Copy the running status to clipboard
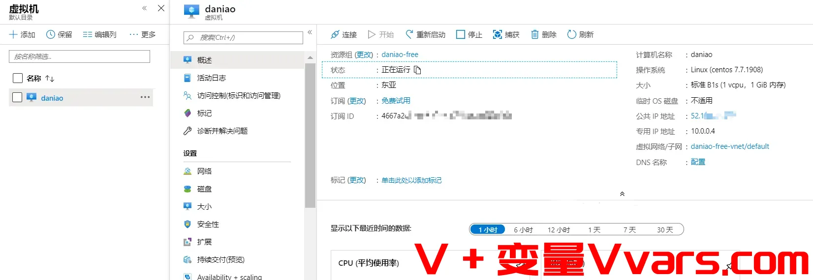Viewport: 813px width, 280px height. pos(417,70)
